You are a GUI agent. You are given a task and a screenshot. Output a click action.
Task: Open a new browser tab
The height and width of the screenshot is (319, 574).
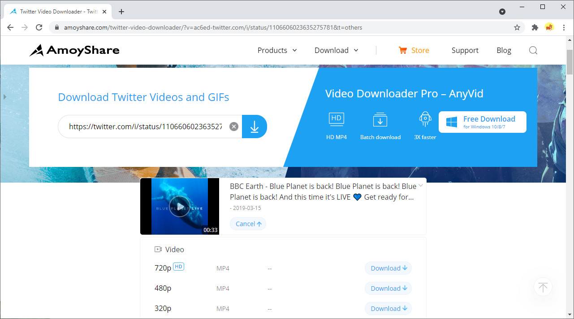121,12
